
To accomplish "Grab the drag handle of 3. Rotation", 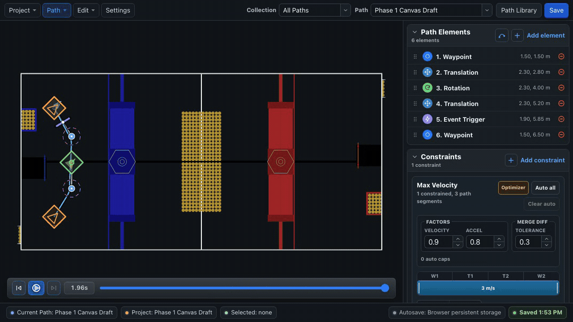I will point(415,88).
